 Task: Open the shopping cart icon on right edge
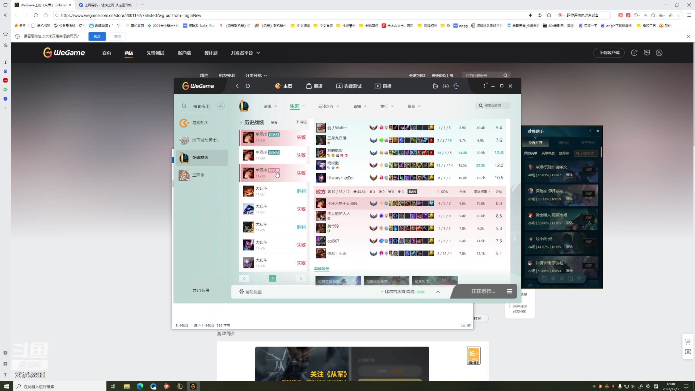coord(688,342)
